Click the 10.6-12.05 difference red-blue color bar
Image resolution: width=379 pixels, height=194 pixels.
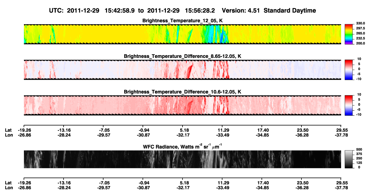pos(349,105)
